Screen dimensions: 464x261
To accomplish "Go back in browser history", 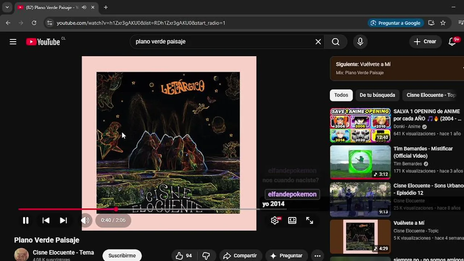I will tap(8, 23).
